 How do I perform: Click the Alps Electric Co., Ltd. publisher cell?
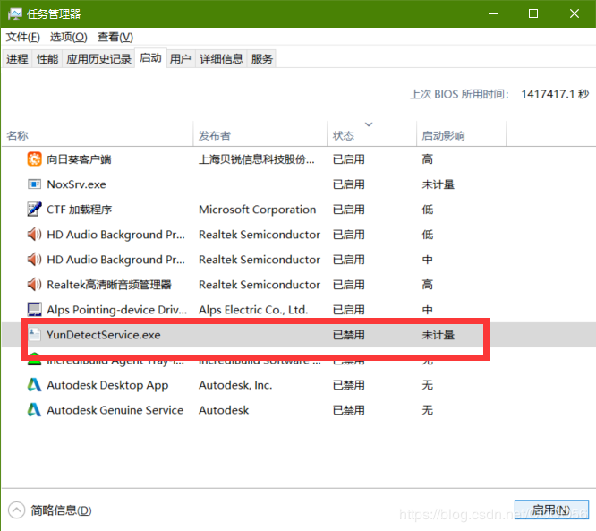(x=253, y=310)
